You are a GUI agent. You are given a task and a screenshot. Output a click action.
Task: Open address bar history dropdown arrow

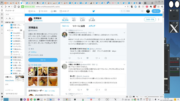[125, 7]
